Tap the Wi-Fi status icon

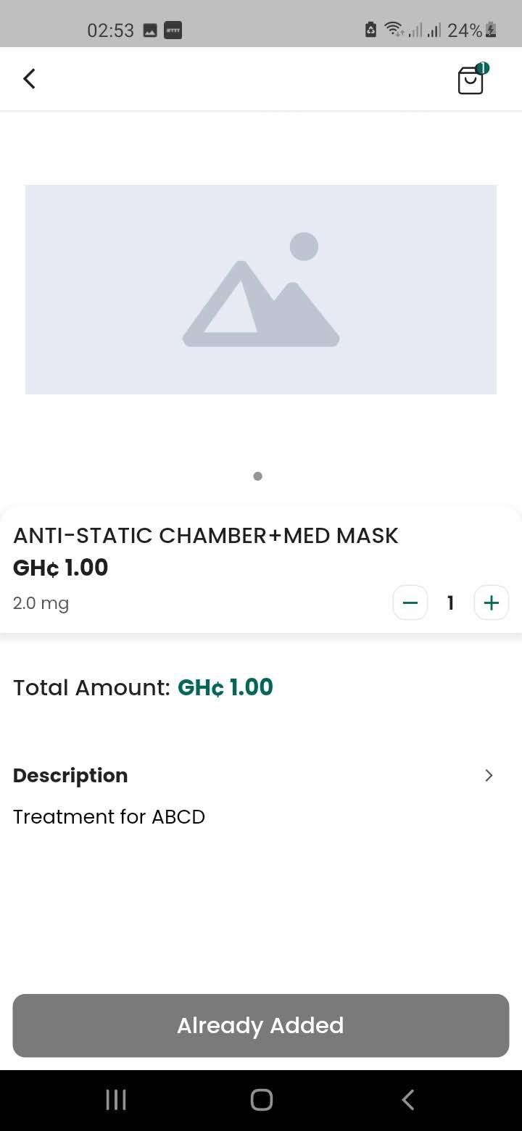click(394, 30)
